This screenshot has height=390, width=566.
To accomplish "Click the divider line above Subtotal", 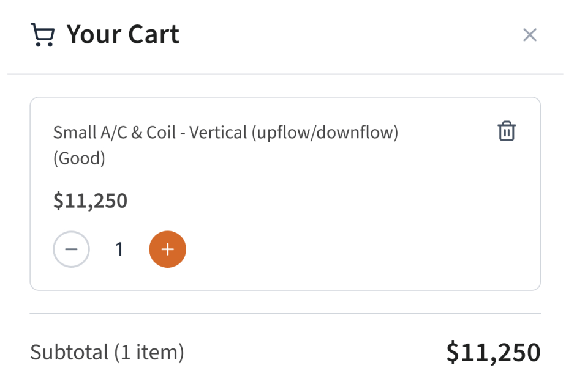I will pos(285,314).
